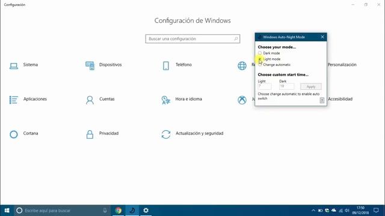Click the search magnifier in settings search box
This screenshot has height=216, width=385.
point(236,38)
